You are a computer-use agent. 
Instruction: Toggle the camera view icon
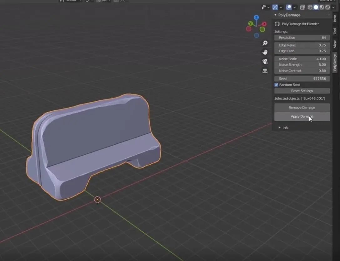point(265,61)
